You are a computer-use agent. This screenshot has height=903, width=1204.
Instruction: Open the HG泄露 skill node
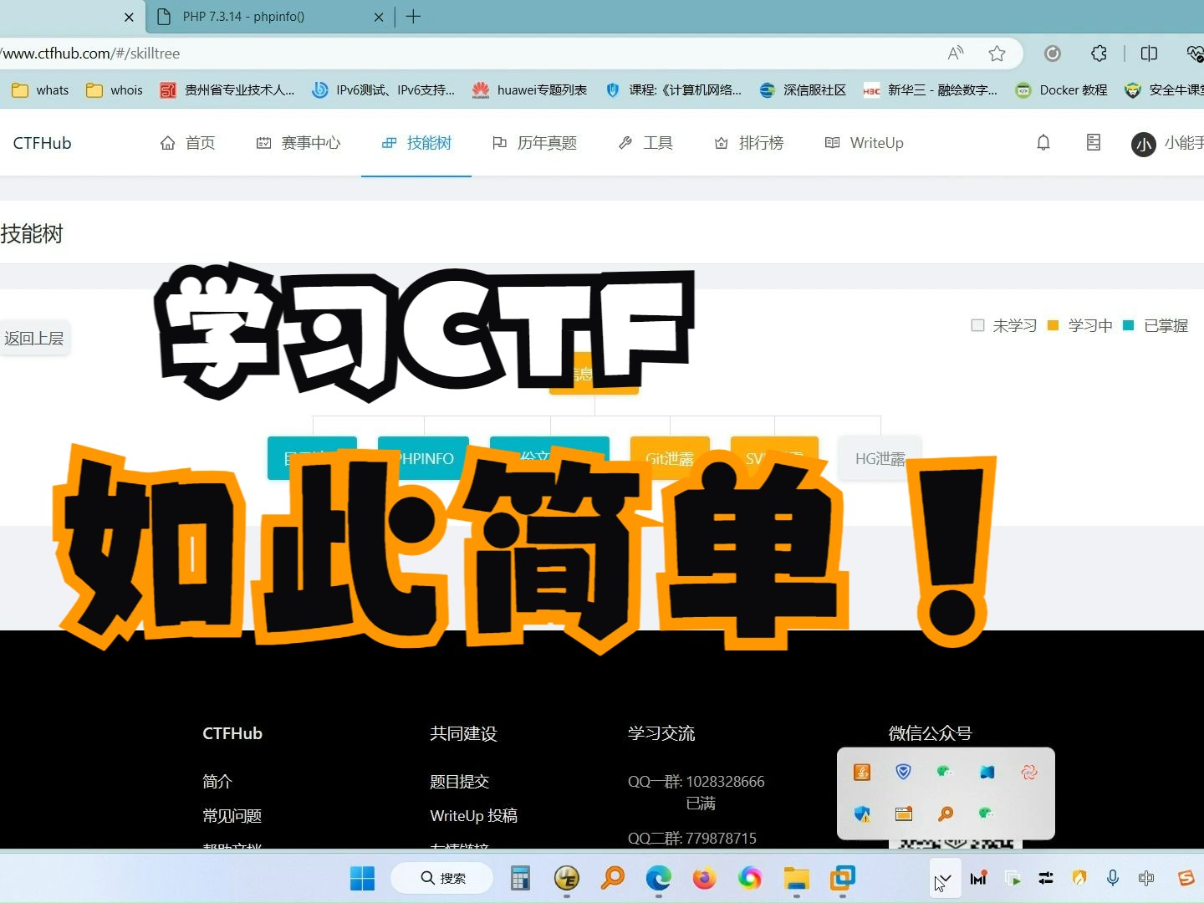pyautogui.click(x=880, y=458)
